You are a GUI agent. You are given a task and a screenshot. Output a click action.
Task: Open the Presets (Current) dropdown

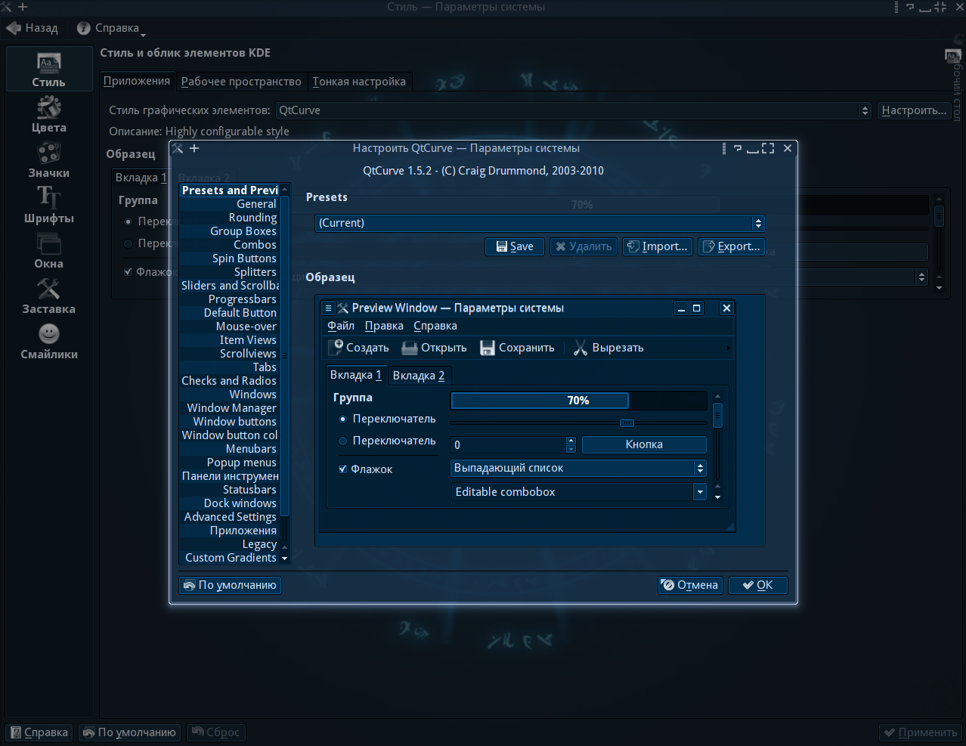point(540,223)
